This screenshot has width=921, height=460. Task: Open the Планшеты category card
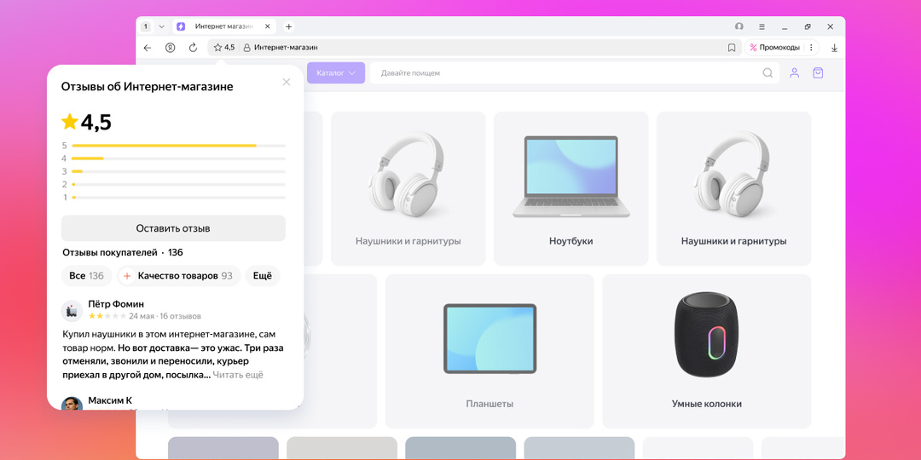[489, 351]
